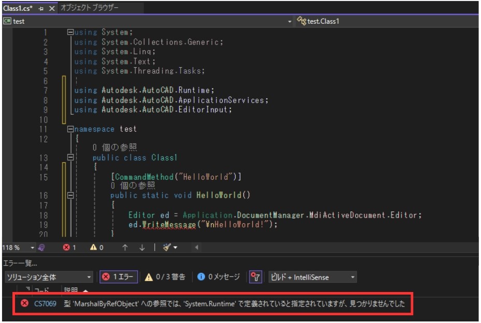Open the 118 % zoom dropdown
Image resolution: width=481 pixels, height=323 pixels.
[x=32, y=248]
